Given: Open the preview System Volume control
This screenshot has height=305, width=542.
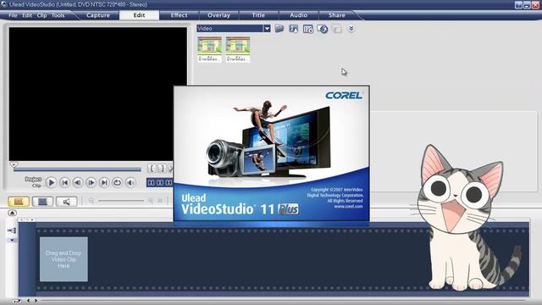Looking at the screenshot, I should point(130,182).
